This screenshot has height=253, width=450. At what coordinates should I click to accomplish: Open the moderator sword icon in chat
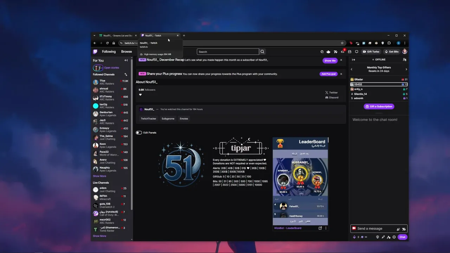383,237
